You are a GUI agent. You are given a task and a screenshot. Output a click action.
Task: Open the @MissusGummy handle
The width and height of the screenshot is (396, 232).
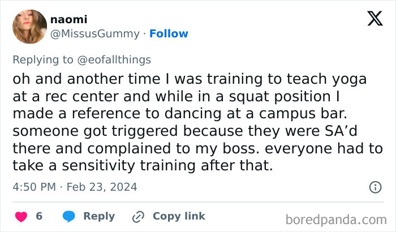click(x=95, y=34)
